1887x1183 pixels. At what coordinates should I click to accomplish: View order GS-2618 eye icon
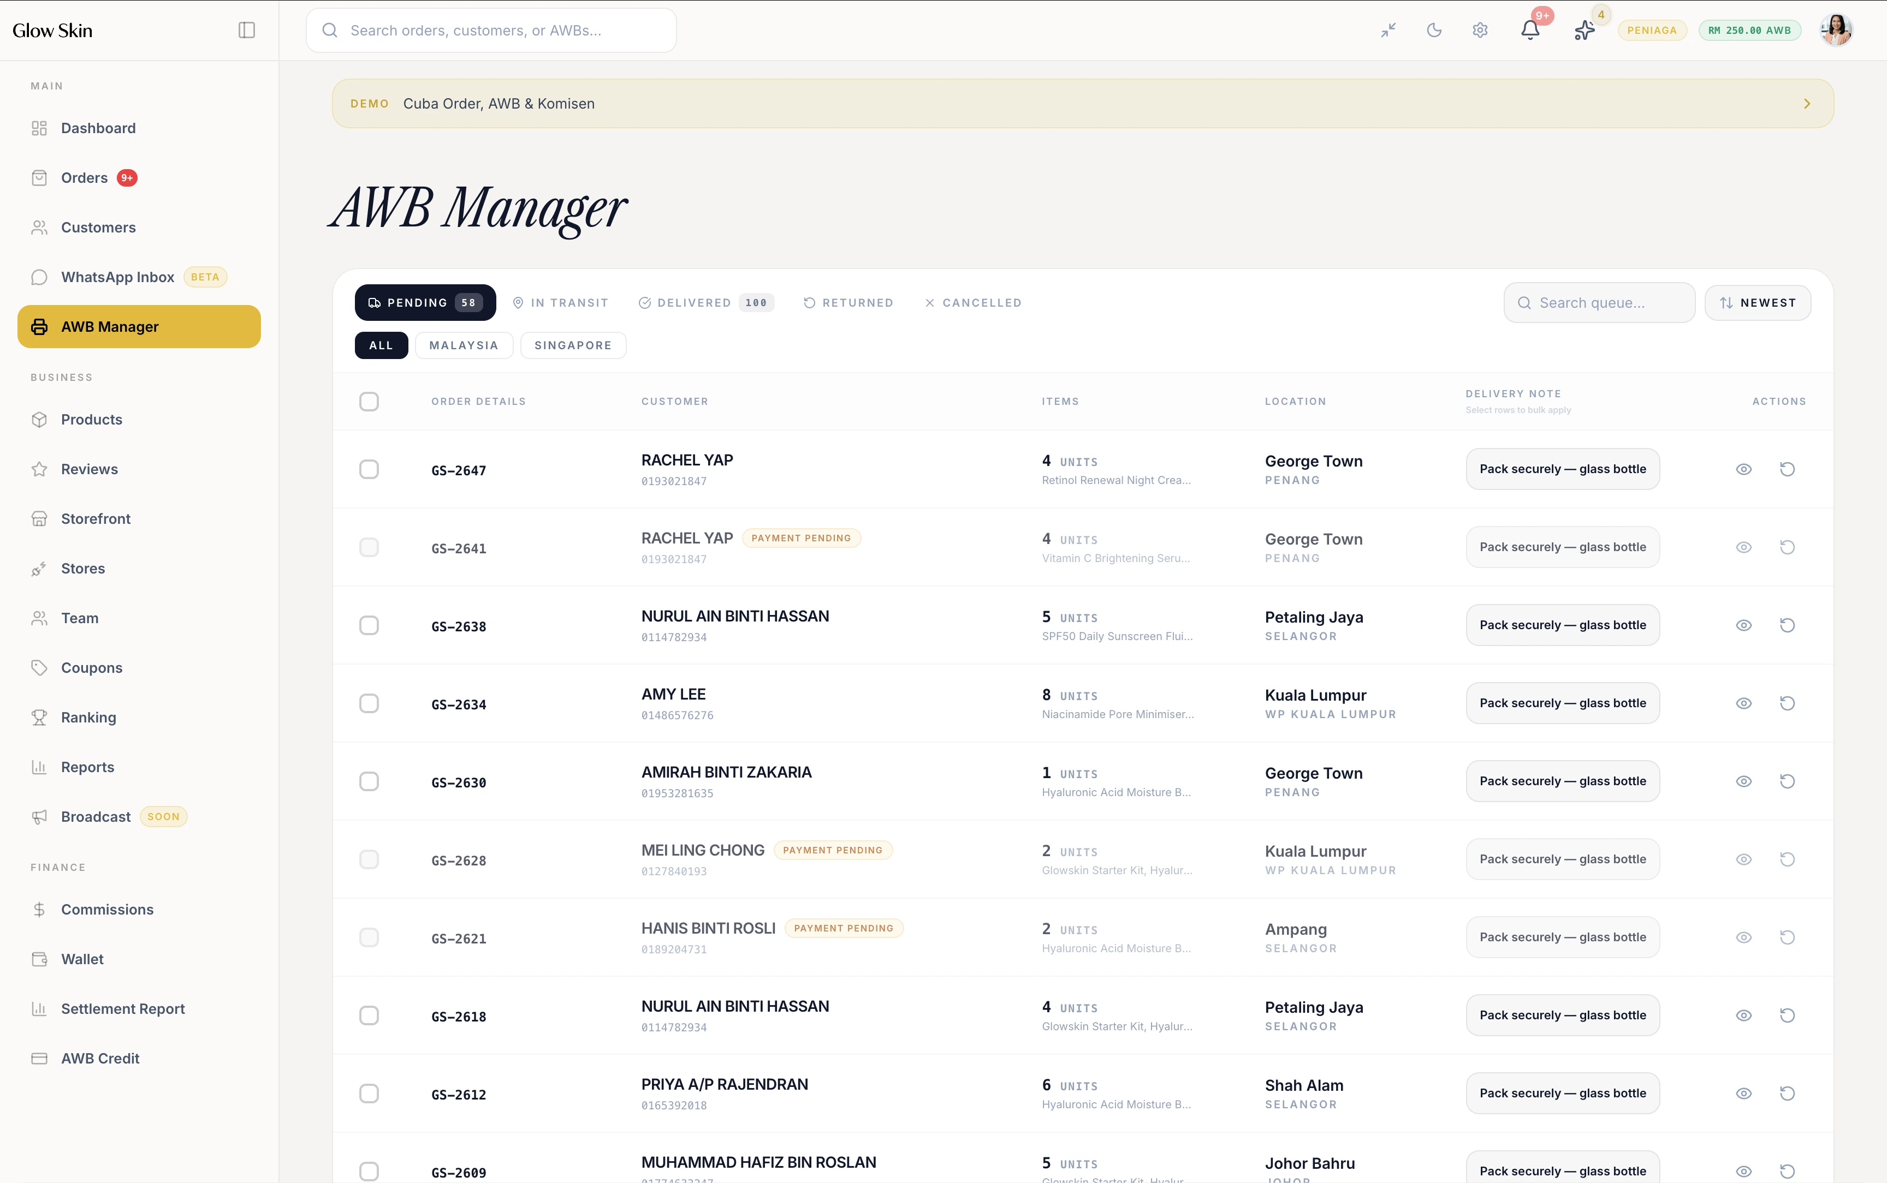click(x=1744, y=1015)
